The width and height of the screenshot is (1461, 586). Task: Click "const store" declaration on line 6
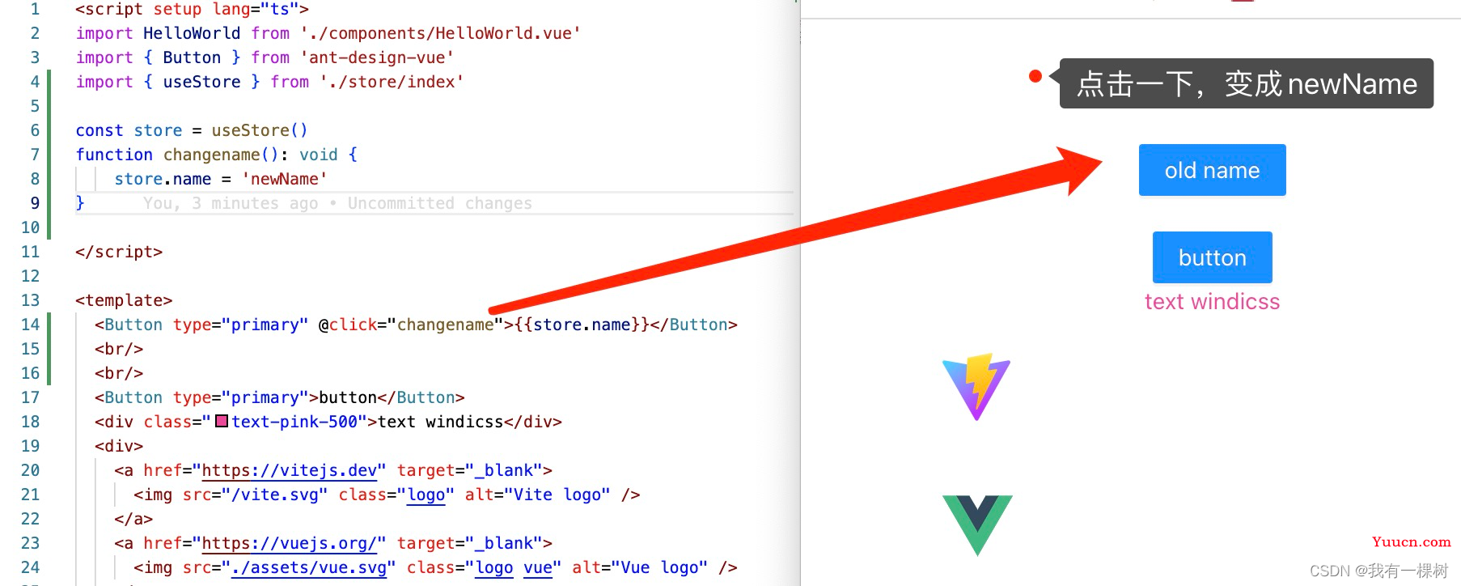pos(129,130)
